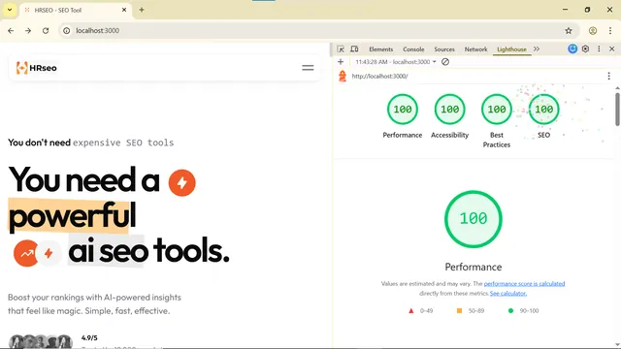
Task: Click the HRseo logo
Action: 37,68
